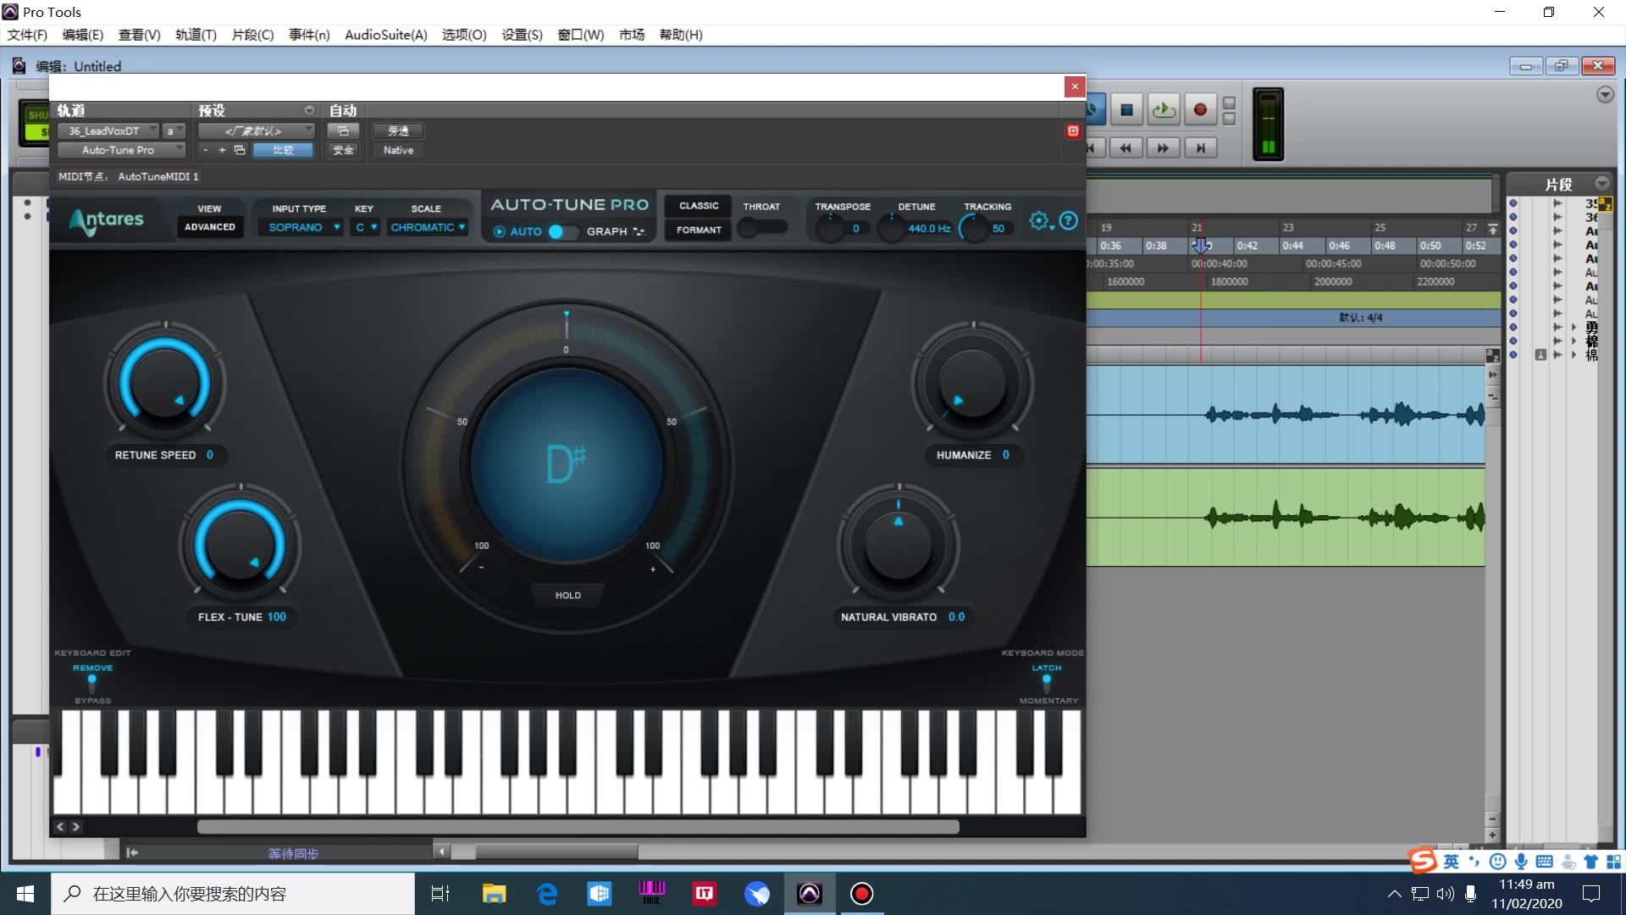Toggle the Classic mode button

click(699, 206)
